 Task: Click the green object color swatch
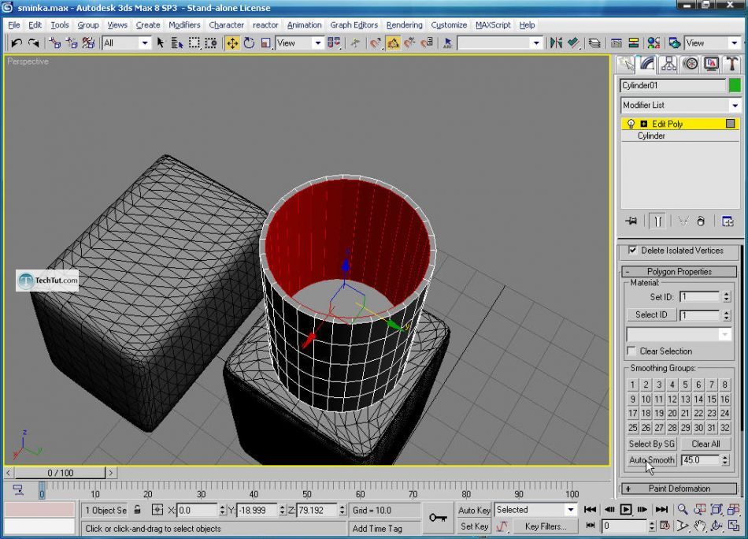(x=735, y=85)
